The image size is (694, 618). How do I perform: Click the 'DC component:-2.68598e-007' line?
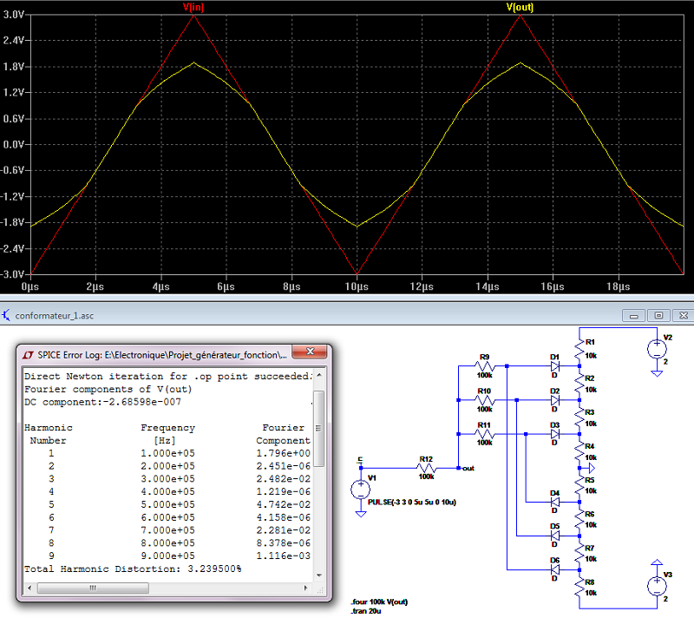coord(102,402)
